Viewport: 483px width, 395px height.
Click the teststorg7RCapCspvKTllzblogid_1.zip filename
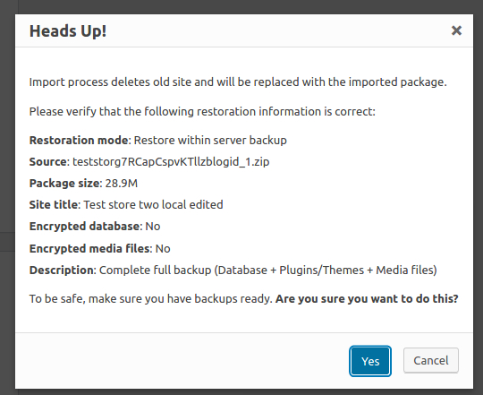(x=171, y=162)
